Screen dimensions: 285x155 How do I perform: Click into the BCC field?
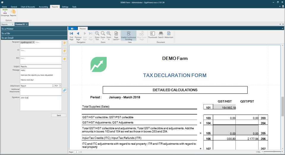point(41,60)
